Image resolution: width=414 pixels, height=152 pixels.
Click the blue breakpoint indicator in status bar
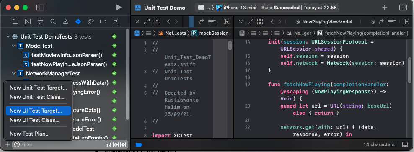pyautogui.click(x=139, y=144)
